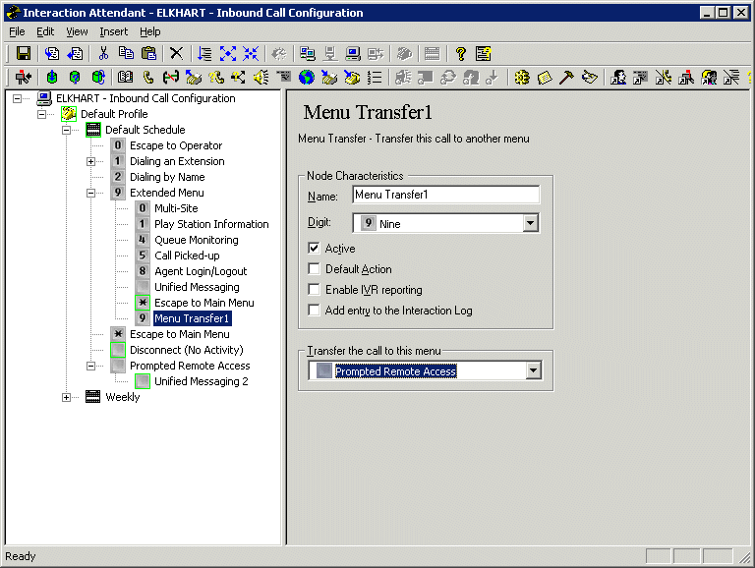The image size is (755, 568).
Task: Click the Delete X toolbar icon
Action: pos(176,54)
